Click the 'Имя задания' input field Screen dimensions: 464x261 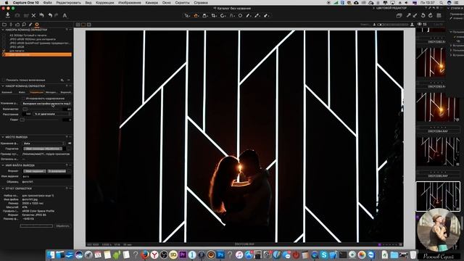tap(46, 176)
